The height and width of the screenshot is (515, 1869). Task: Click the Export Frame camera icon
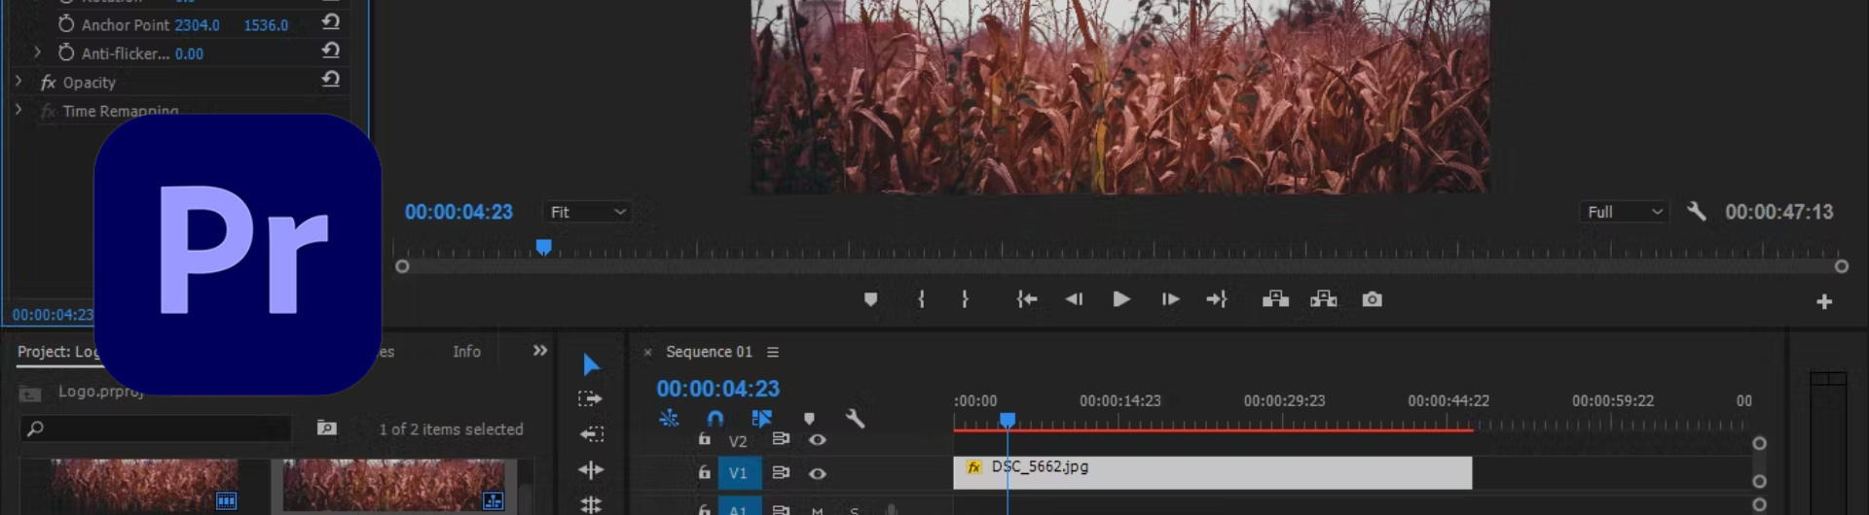click(1372, 299)
